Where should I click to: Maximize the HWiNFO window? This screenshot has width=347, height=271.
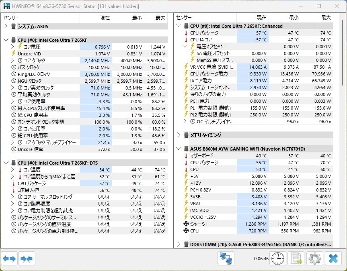pyautogui.click(x=319, y=6)
